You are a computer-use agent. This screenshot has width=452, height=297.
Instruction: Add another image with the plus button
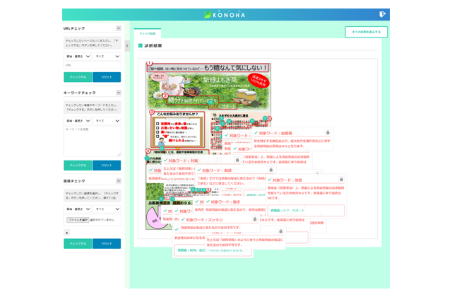(x=67, y=233)
